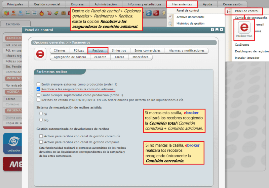This screenshot has width=269, height=188.
Task: Click the brown briefcase toolbar icon
Action: click(64, 13)
